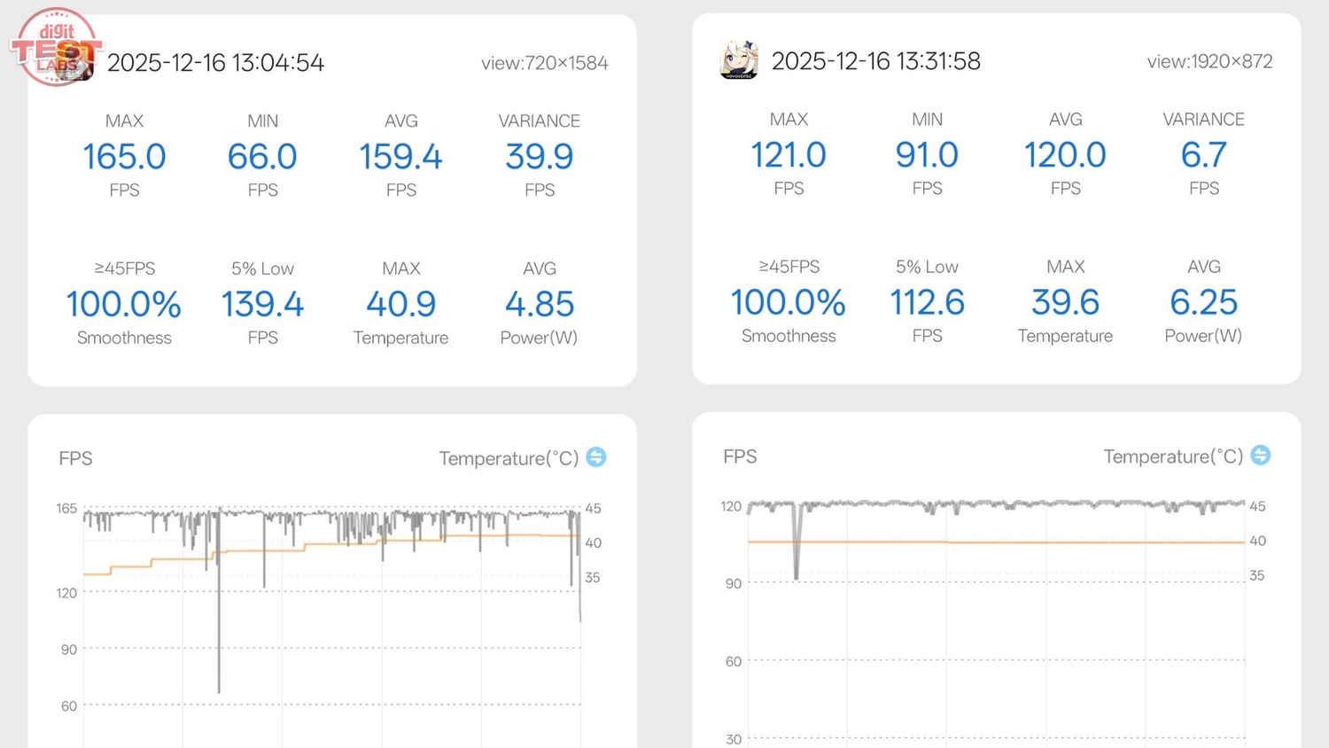The width and height of the screenshot is (1329, 748).
Task: Click the 66.0 MIN FPS value
Action: click(262, 157)
